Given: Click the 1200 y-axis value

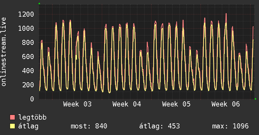Looking at the screenshot, I should [26, 14].
